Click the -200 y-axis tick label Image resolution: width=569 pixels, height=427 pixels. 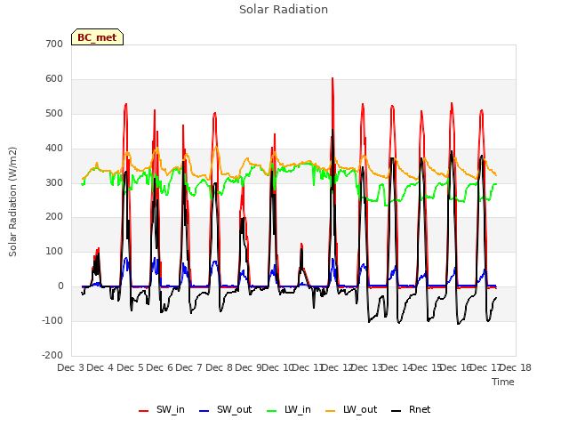[52, 355]
